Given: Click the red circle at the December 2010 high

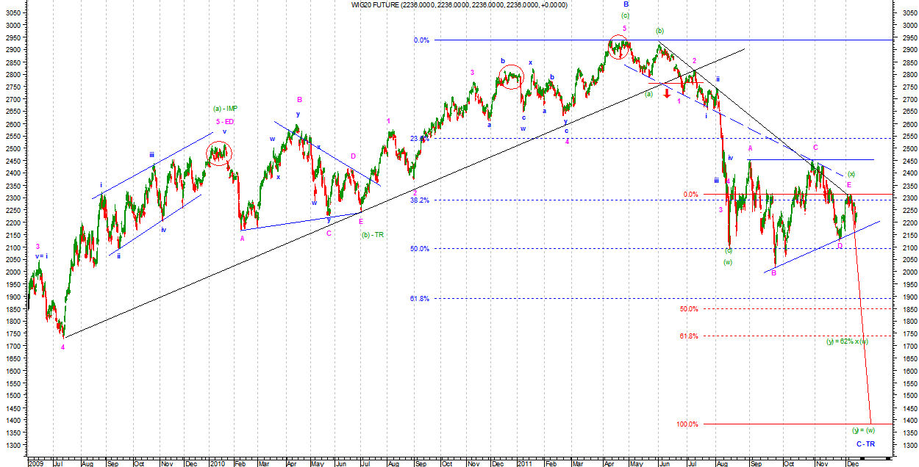Looking at the screenshot, I should tap(511, 76).
